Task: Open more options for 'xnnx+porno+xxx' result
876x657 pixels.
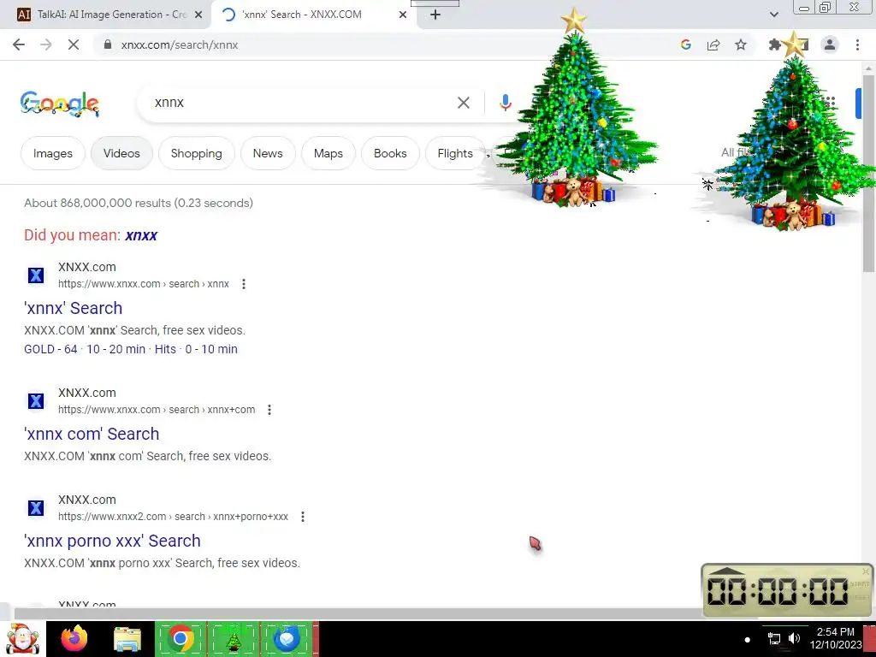Action: [303, 516]
